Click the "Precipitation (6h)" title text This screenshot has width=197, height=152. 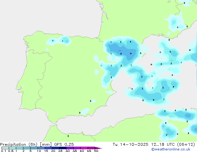(x=19, y=145)
